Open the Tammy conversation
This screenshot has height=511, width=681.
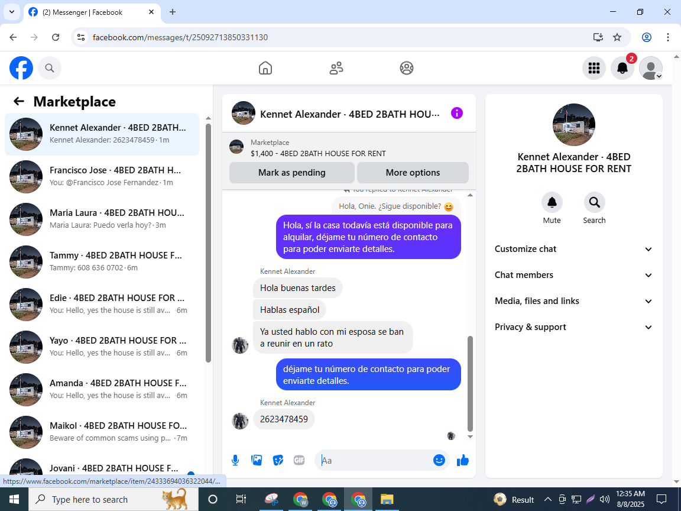click(102, 261)
